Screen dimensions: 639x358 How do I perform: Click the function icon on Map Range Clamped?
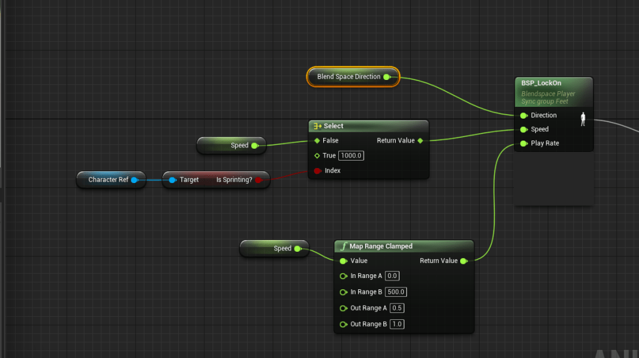[x=343, y=246]
